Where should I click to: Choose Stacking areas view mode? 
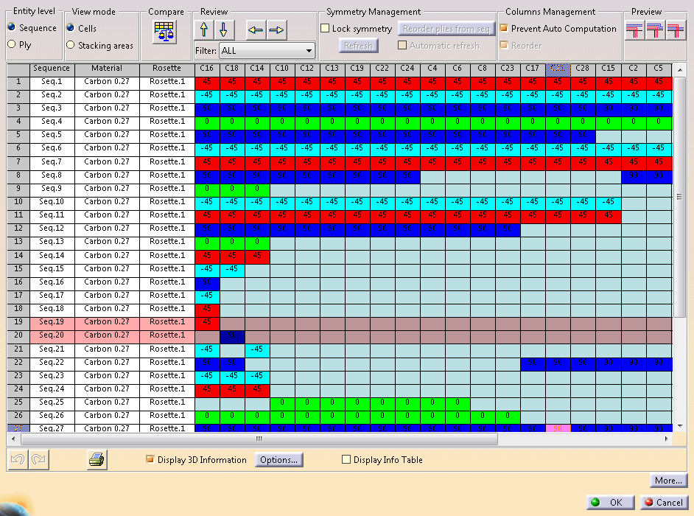(x=71, y=46)
